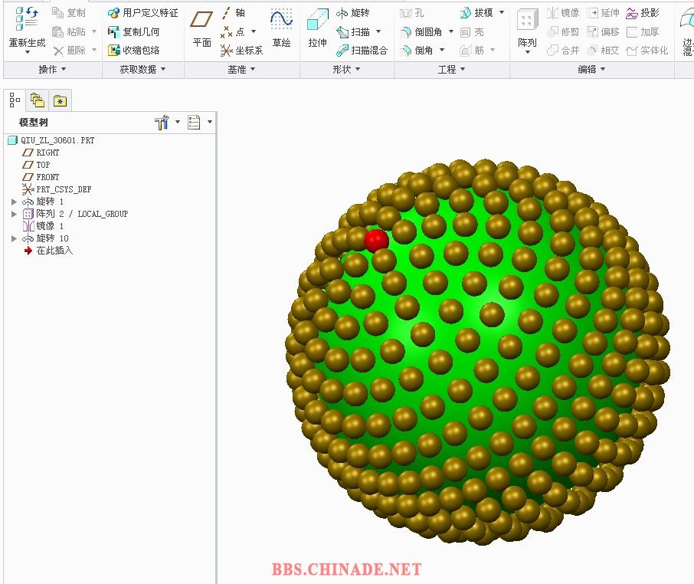Open the Datum (基准) group dropdown
The image size is (694, 584).
[241, 70]
